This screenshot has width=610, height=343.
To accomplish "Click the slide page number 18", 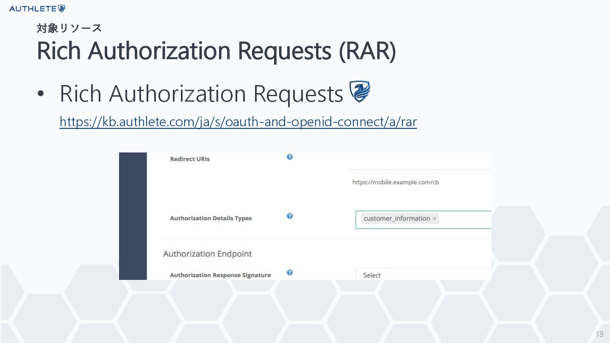I will (599, 334).
